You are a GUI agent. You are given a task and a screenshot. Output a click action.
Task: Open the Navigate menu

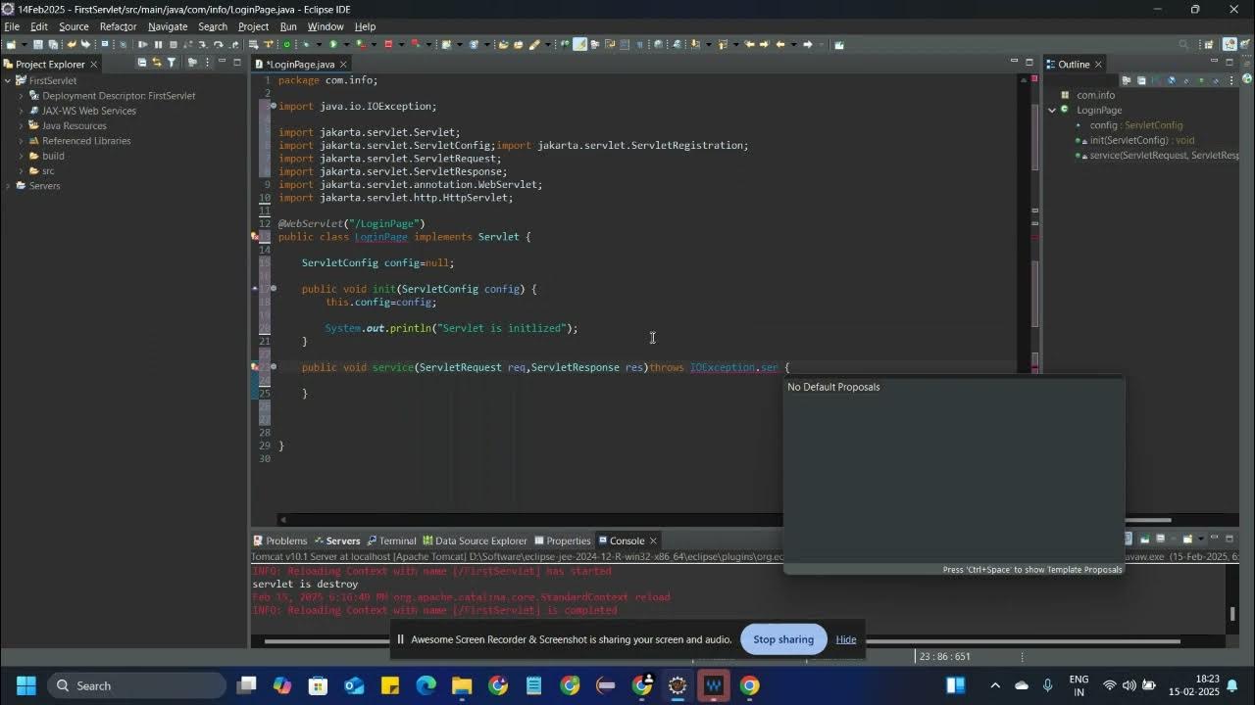pos(168,26)
